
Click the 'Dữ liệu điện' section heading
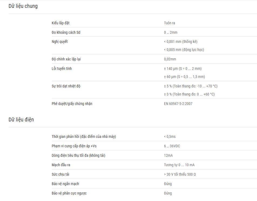tap(21, 120)
